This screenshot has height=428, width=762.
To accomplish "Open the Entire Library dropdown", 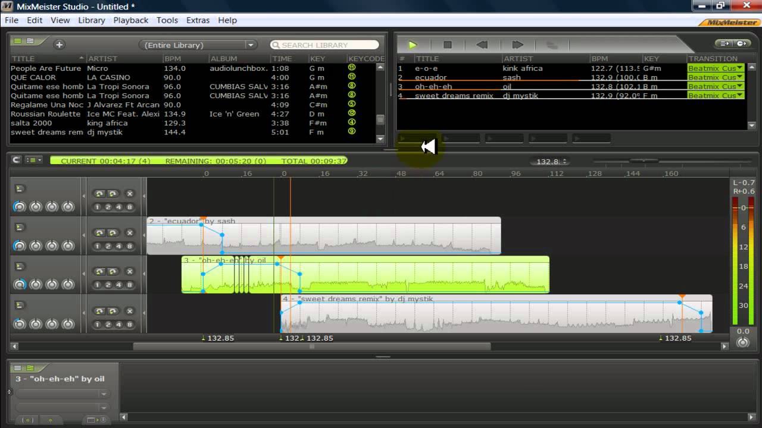I will click(198, 45).
